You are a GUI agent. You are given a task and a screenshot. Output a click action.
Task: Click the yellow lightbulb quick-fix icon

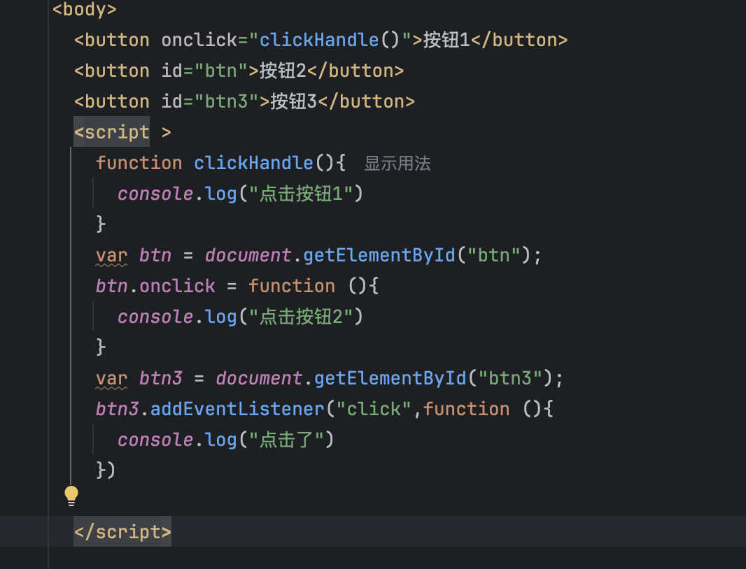[71, 495]
